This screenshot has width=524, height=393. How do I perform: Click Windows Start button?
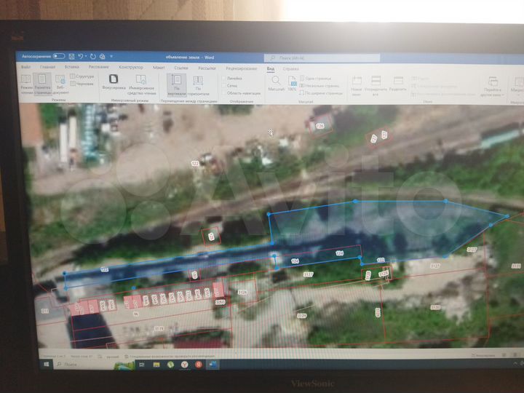click(x=47, y=365)
